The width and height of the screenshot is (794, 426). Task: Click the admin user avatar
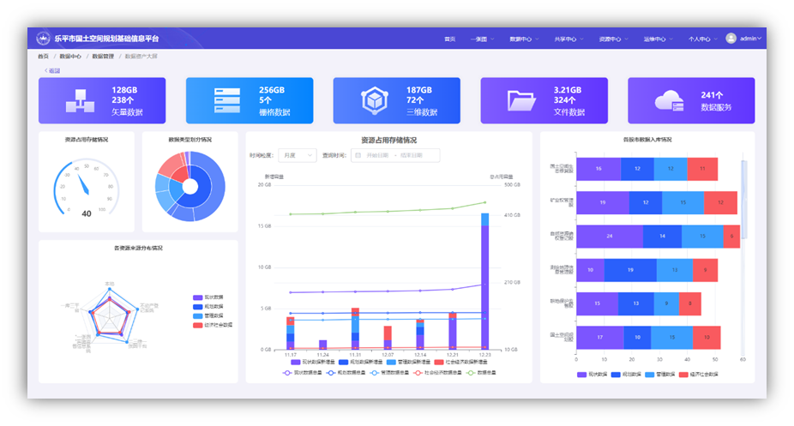click(x=731, y=39)
